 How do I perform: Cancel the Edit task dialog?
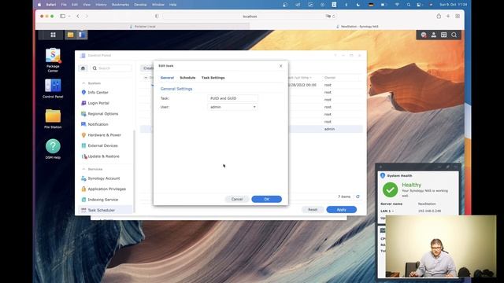[x=237, y=199]
